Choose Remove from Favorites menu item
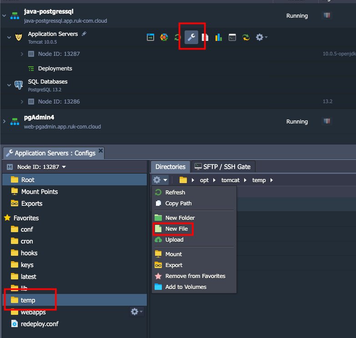 pos(194,276)
